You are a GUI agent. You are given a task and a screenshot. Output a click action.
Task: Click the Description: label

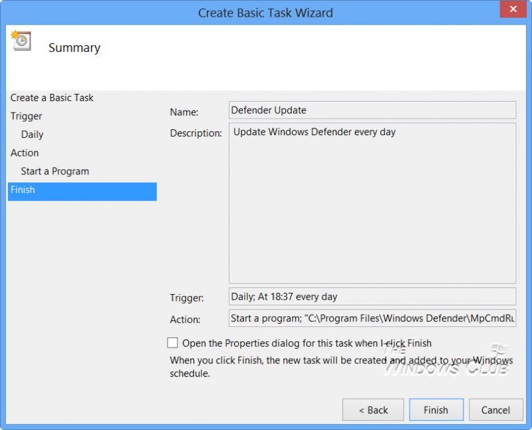click(x=196, y=133)
